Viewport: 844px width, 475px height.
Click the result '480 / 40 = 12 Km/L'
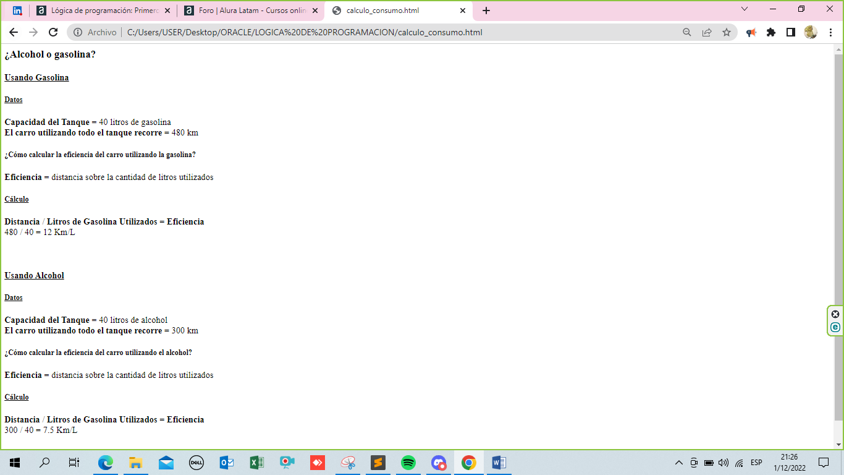[40, 233]
